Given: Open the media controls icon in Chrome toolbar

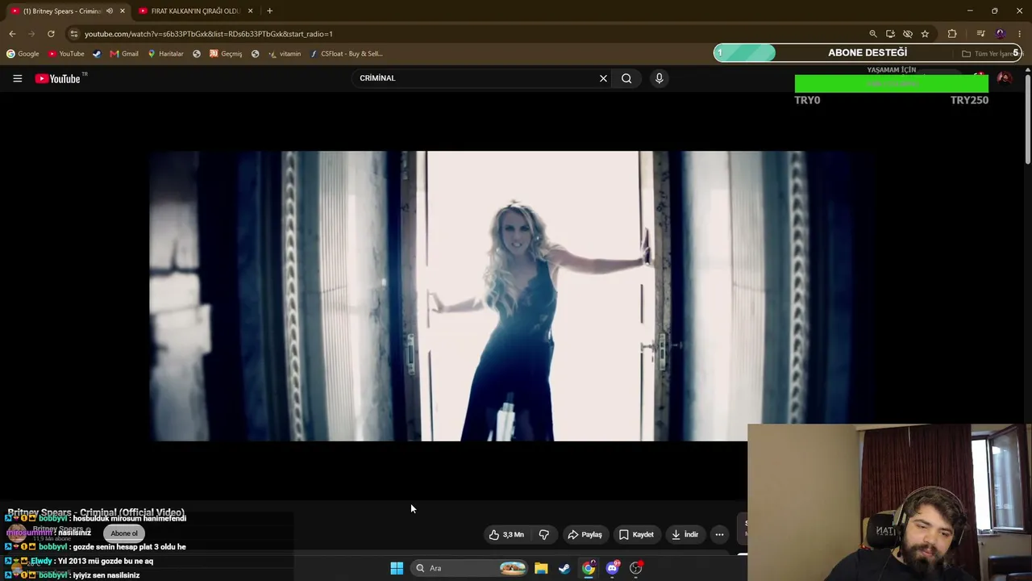Looking at the screenshot, I should (980, 34).
